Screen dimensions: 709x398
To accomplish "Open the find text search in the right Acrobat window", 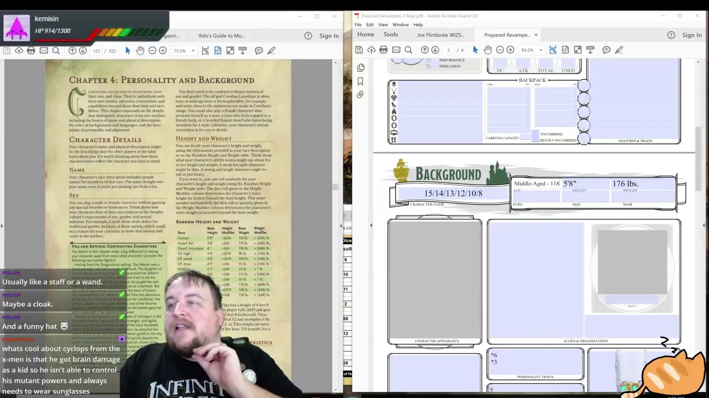I will point(408,50).
